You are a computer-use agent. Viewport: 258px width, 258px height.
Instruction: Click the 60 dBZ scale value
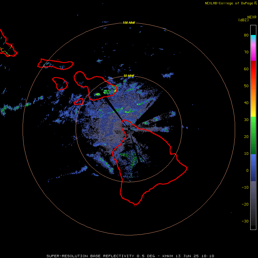246,69
